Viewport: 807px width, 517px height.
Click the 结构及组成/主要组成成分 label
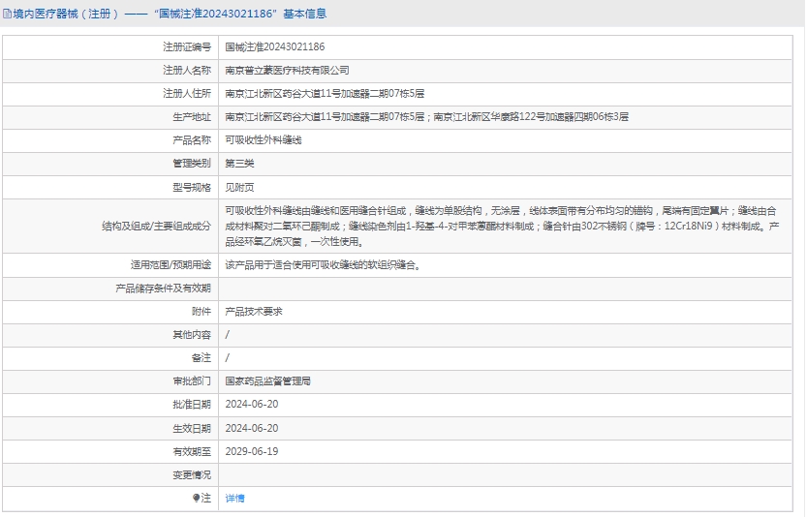[x=157, y=226]
